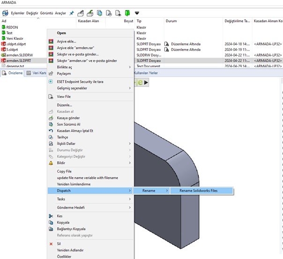Click the ESET Endpoint Security scan icon
The image size is (283, 259).
(x=51, y=81)
